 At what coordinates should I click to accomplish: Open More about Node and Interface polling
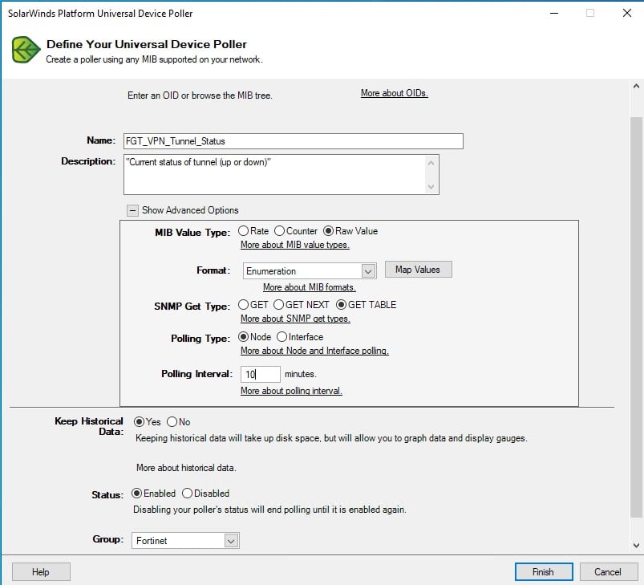[314, 351]
